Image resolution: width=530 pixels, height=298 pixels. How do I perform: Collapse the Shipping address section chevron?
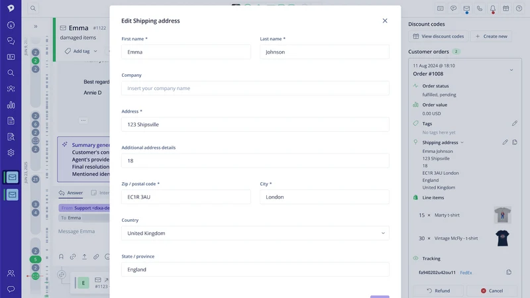[462, 142]
